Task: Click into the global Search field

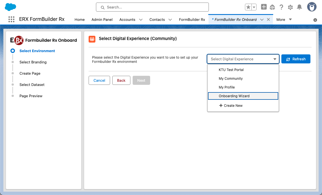Action: pyautogui.click(x=152, y=7)
